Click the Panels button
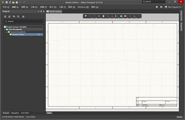Screen dimensions: 185x120 179,117
